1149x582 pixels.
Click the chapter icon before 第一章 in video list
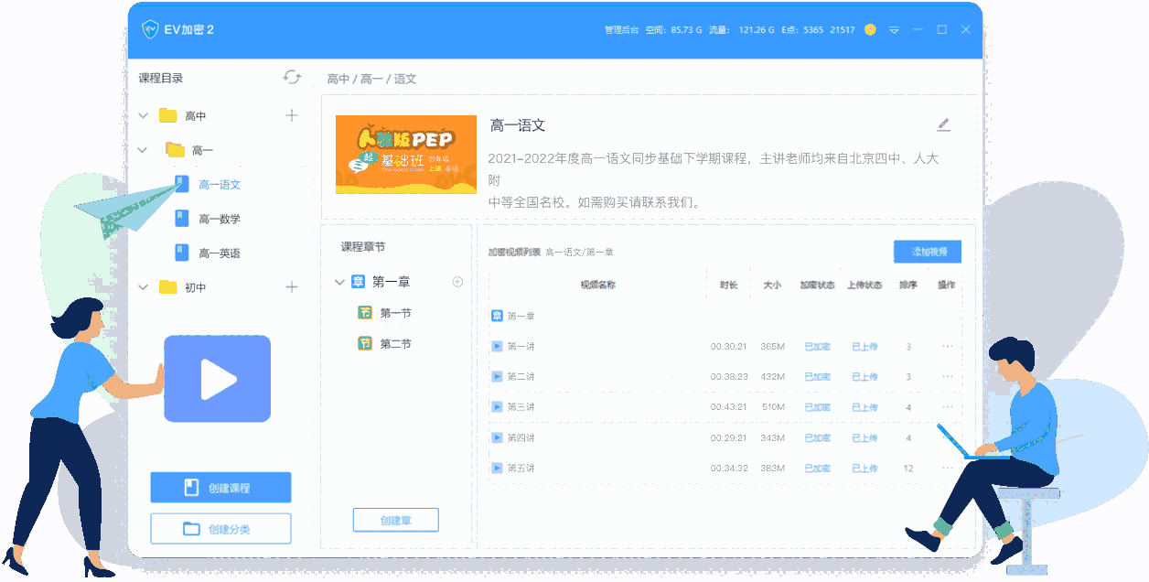pos(495,315)
